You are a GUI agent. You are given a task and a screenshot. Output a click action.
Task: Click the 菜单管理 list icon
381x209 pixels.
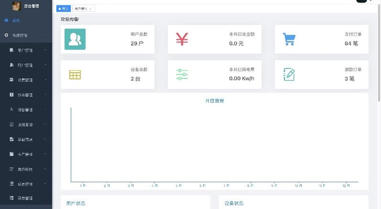(x=11, y=198)
